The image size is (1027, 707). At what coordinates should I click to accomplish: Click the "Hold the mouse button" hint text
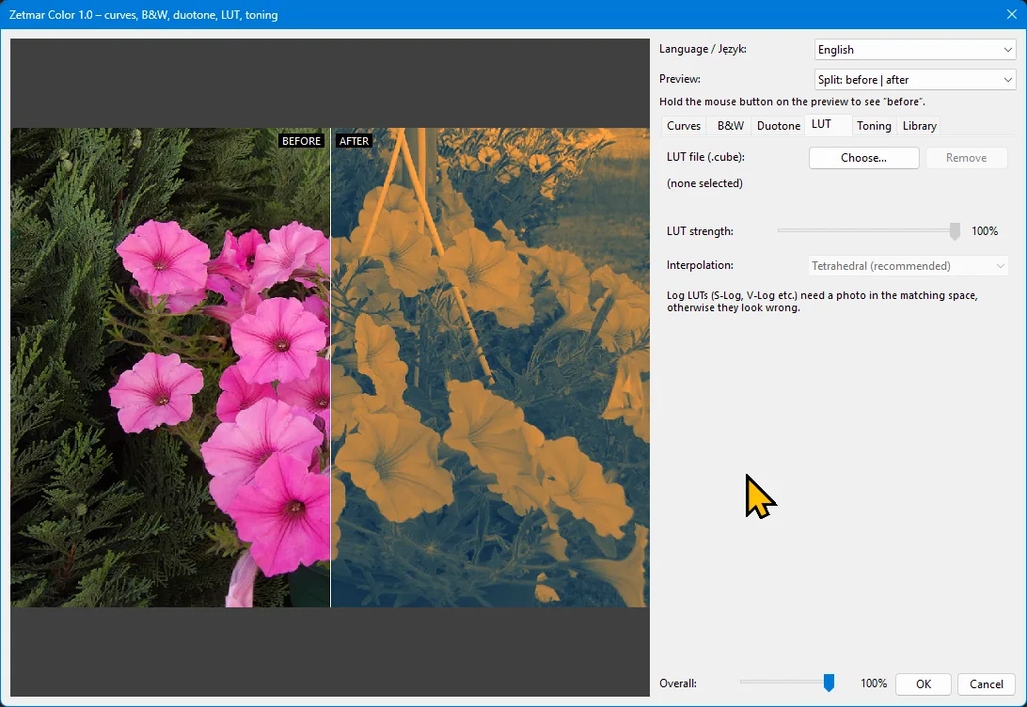(792, 102)
